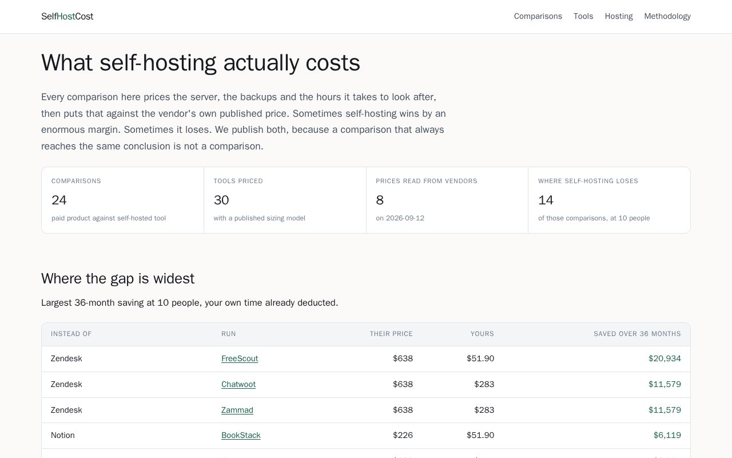
Task: Select the $226 Notion price
Action: tap(403, 435)
